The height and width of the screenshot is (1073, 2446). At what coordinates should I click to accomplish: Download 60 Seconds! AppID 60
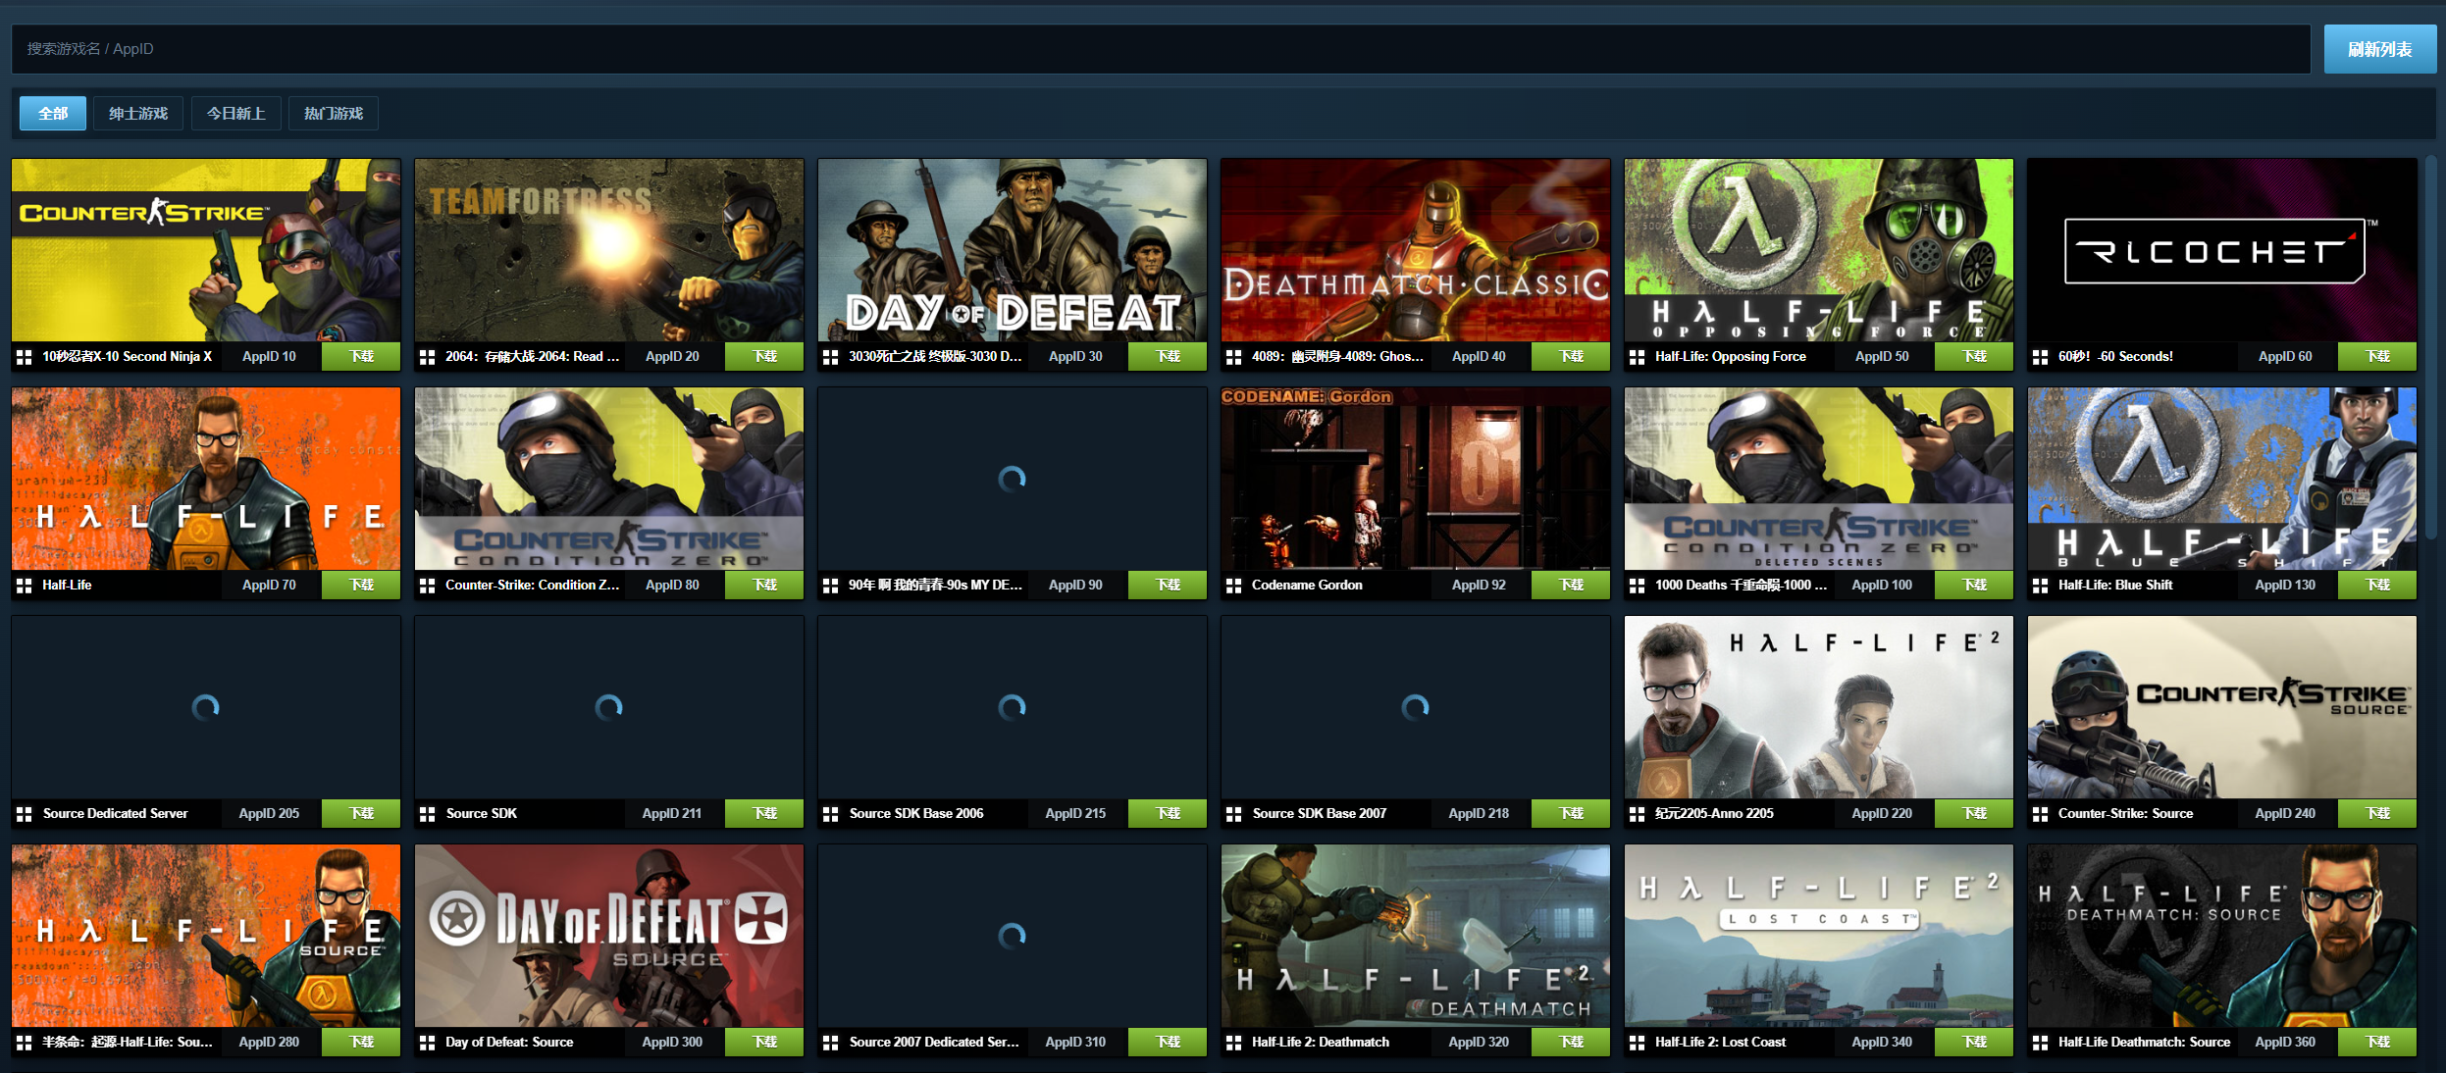click(x=2378, y=356)
